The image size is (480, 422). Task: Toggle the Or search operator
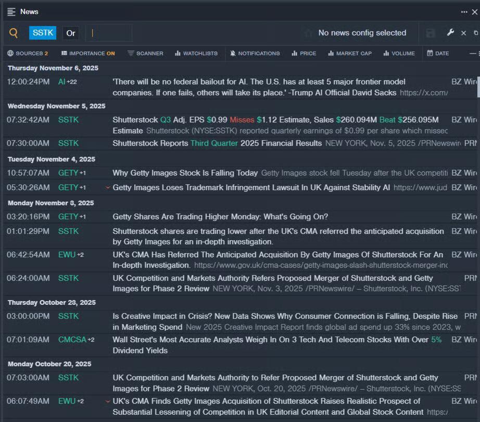71,33
